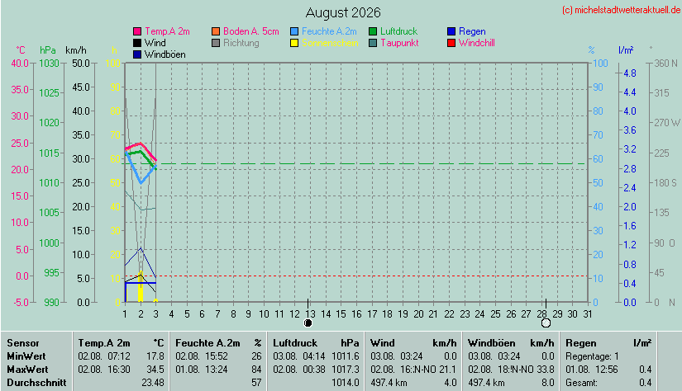Click the 'MaxWert' row label
The height and width of the screenshot is (391, 682).
pyautogui.click(x=27, y=370)
